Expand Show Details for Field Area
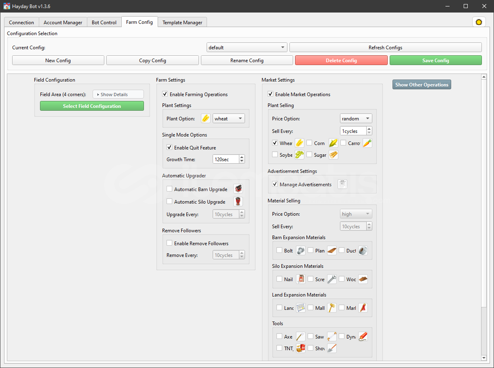 pos(118,94)
